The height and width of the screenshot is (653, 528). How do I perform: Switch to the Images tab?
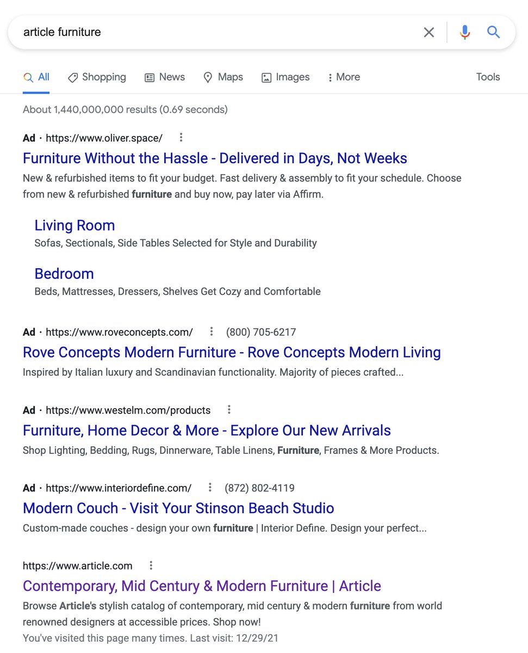pos(285,77)
